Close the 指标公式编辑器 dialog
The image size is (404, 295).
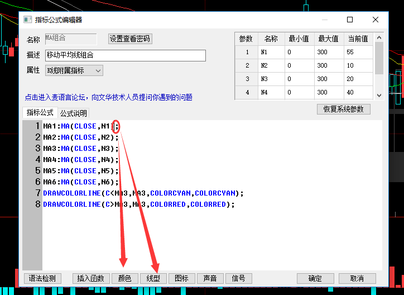click(x=376, y=20)
